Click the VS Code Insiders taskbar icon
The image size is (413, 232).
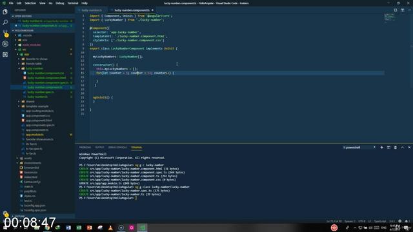point(142,227)
